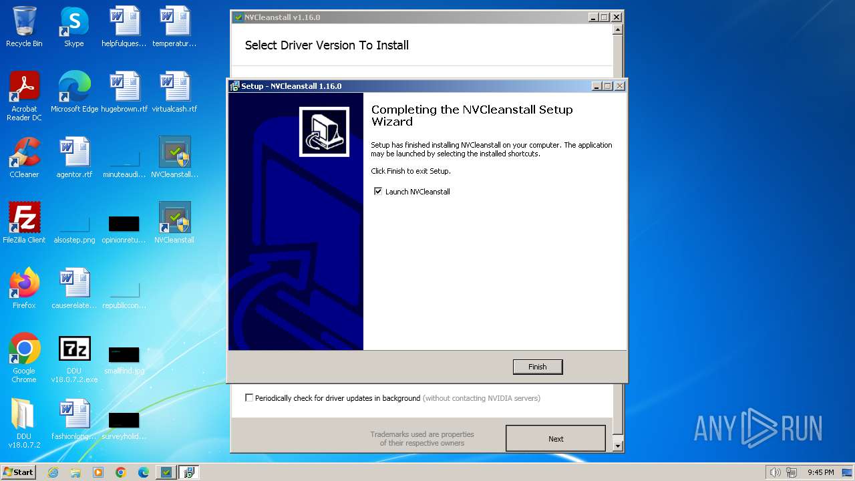Screen dimensions: 855x481
Task: Switch to Setup installer taskbar button
Action: click(x=189, y=472)
